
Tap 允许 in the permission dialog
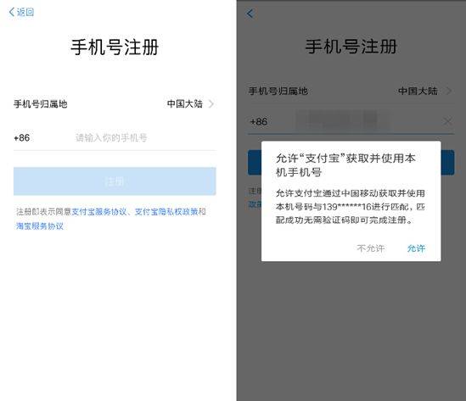[416, 248]
